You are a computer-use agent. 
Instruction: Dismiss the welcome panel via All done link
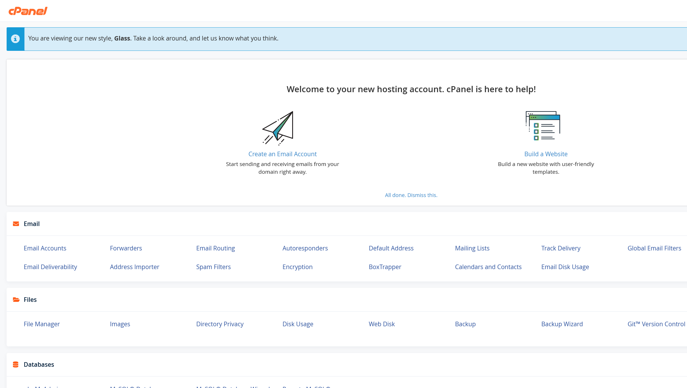[411, 195]
